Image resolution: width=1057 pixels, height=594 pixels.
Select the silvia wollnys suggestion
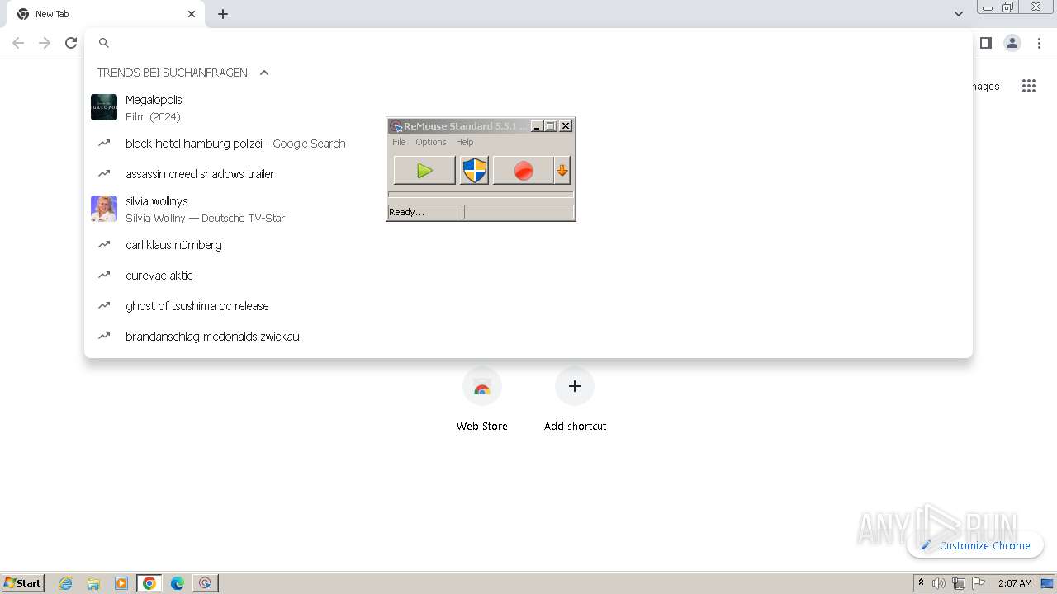click(x=528, y=209)
